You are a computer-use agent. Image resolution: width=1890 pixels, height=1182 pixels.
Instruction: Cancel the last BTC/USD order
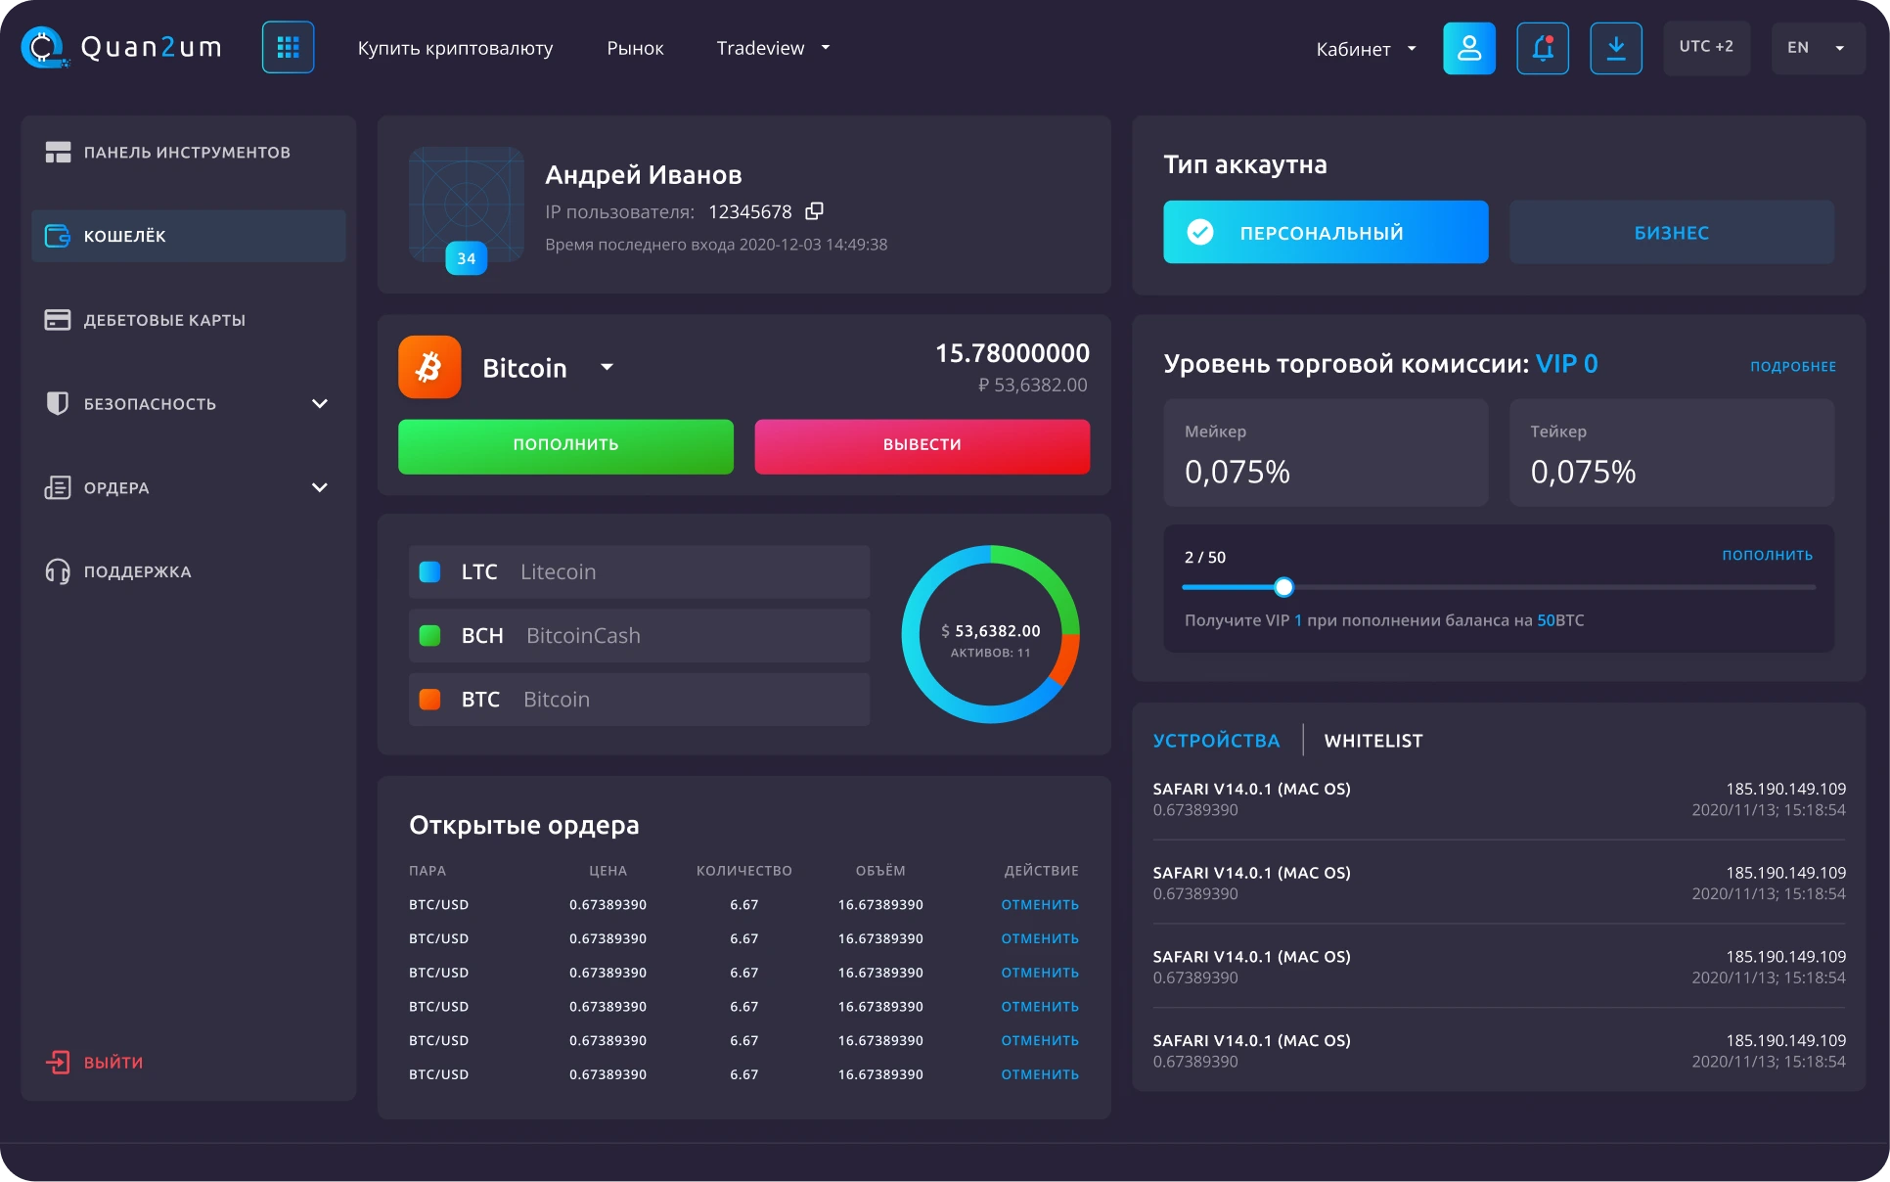click(1040, 1074)
